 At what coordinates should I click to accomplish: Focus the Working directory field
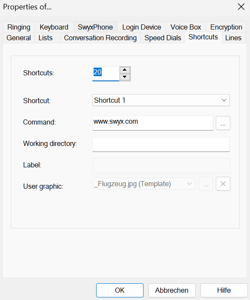tap(161, 145)
